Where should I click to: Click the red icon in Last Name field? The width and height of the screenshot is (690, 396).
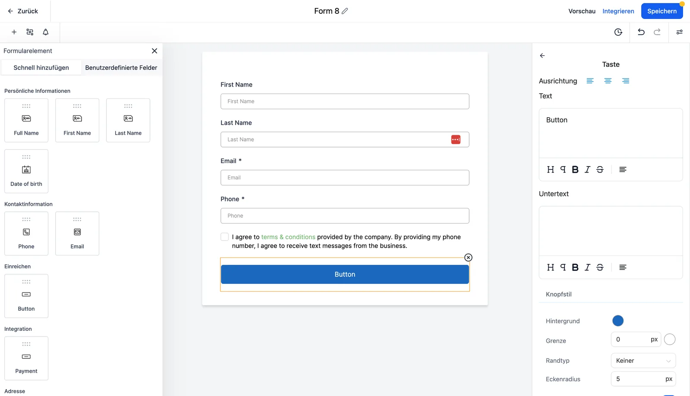pos(456,139)
